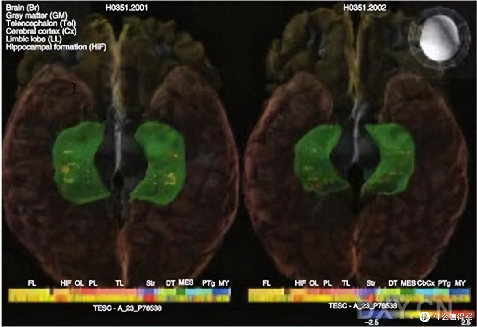Click MES label on H0351.2001 heatmap
This screenshot has height=327, width=477.
186,282
